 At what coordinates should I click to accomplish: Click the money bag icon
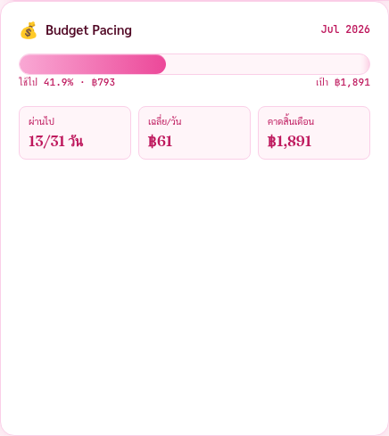29,30
